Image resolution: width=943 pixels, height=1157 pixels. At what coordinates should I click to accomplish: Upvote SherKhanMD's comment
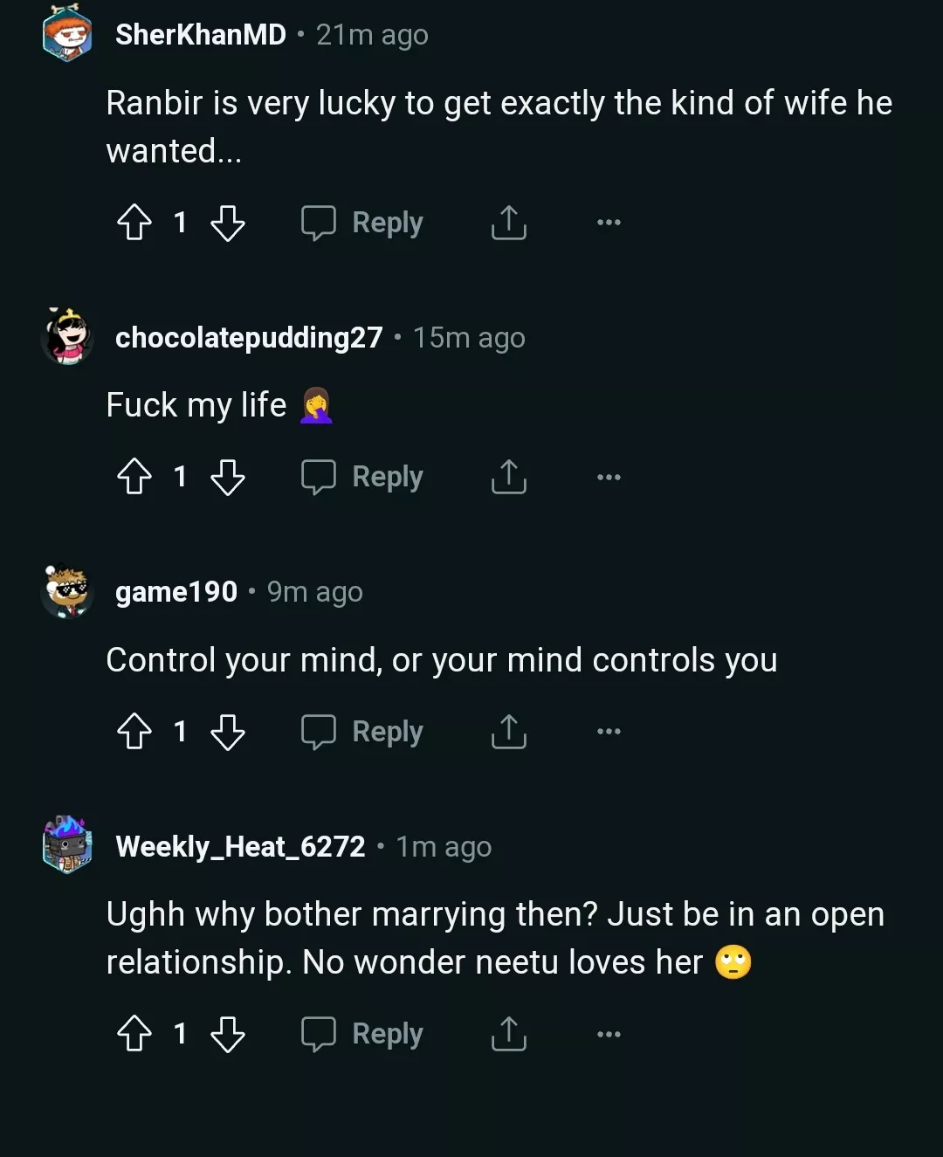click(134, 224)
